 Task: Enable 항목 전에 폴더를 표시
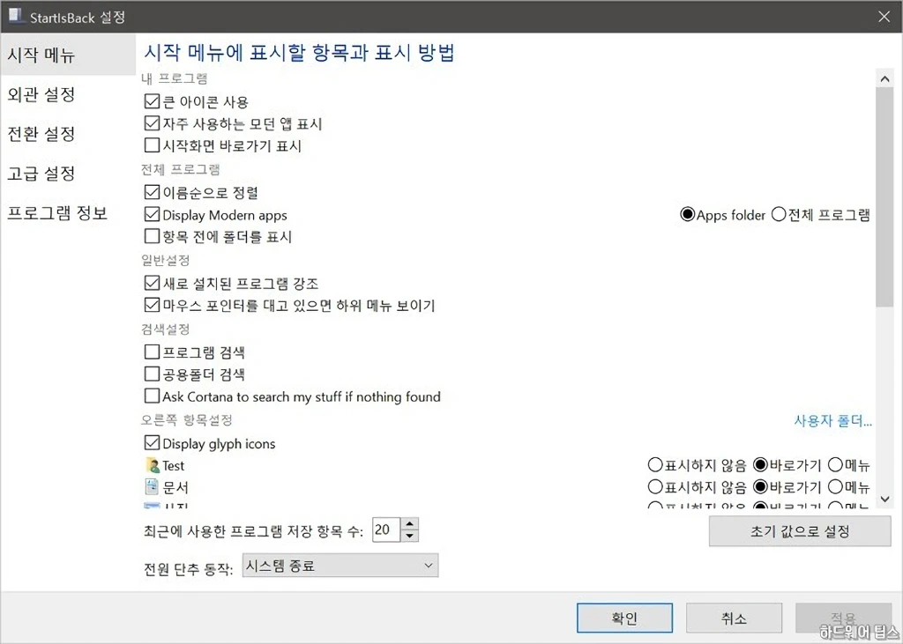coord(152,236)
